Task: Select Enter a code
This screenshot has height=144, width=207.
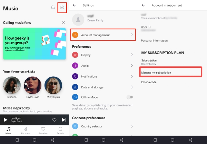Action: 149,82
